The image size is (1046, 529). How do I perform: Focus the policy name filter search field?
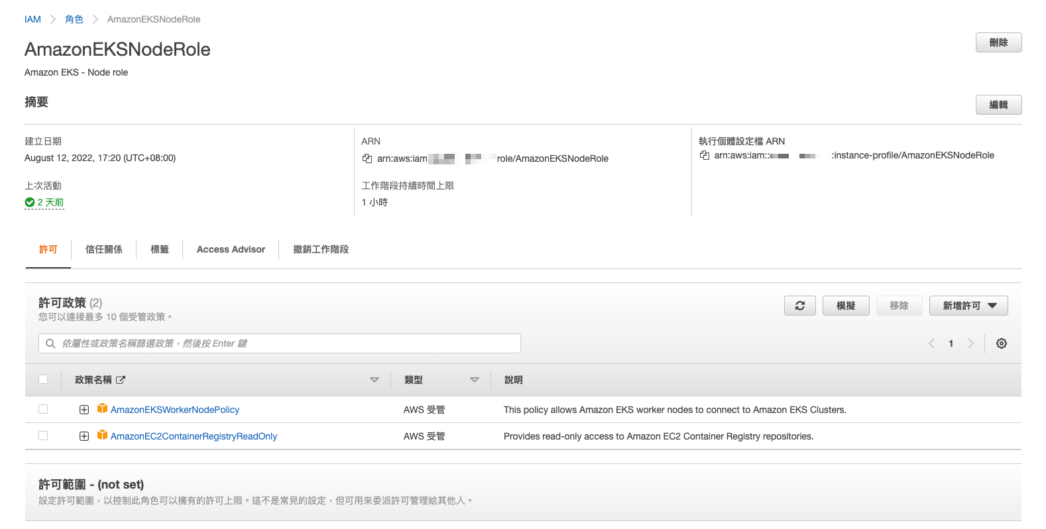pyautogui.click(x=280, y=343)
